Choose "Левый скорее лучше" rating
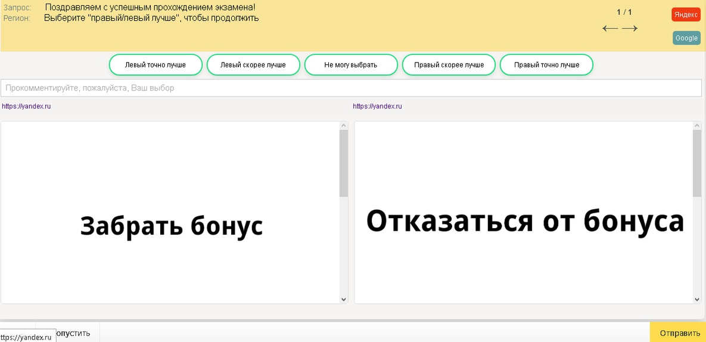 [x=253, y=65]
